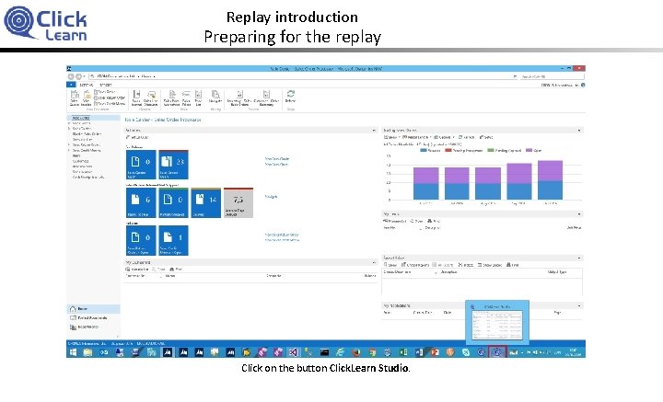Collapse the Activities section chevron
Viewport: 663px width, 402px height.
coord(373,131)
